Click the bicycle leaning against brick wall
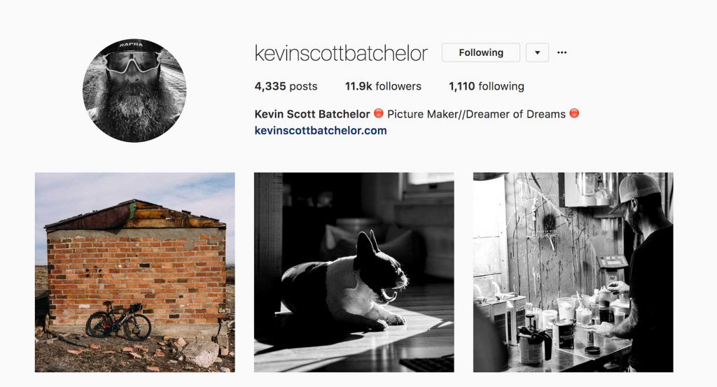Screen dimensions: 717x387 point(119,321)
